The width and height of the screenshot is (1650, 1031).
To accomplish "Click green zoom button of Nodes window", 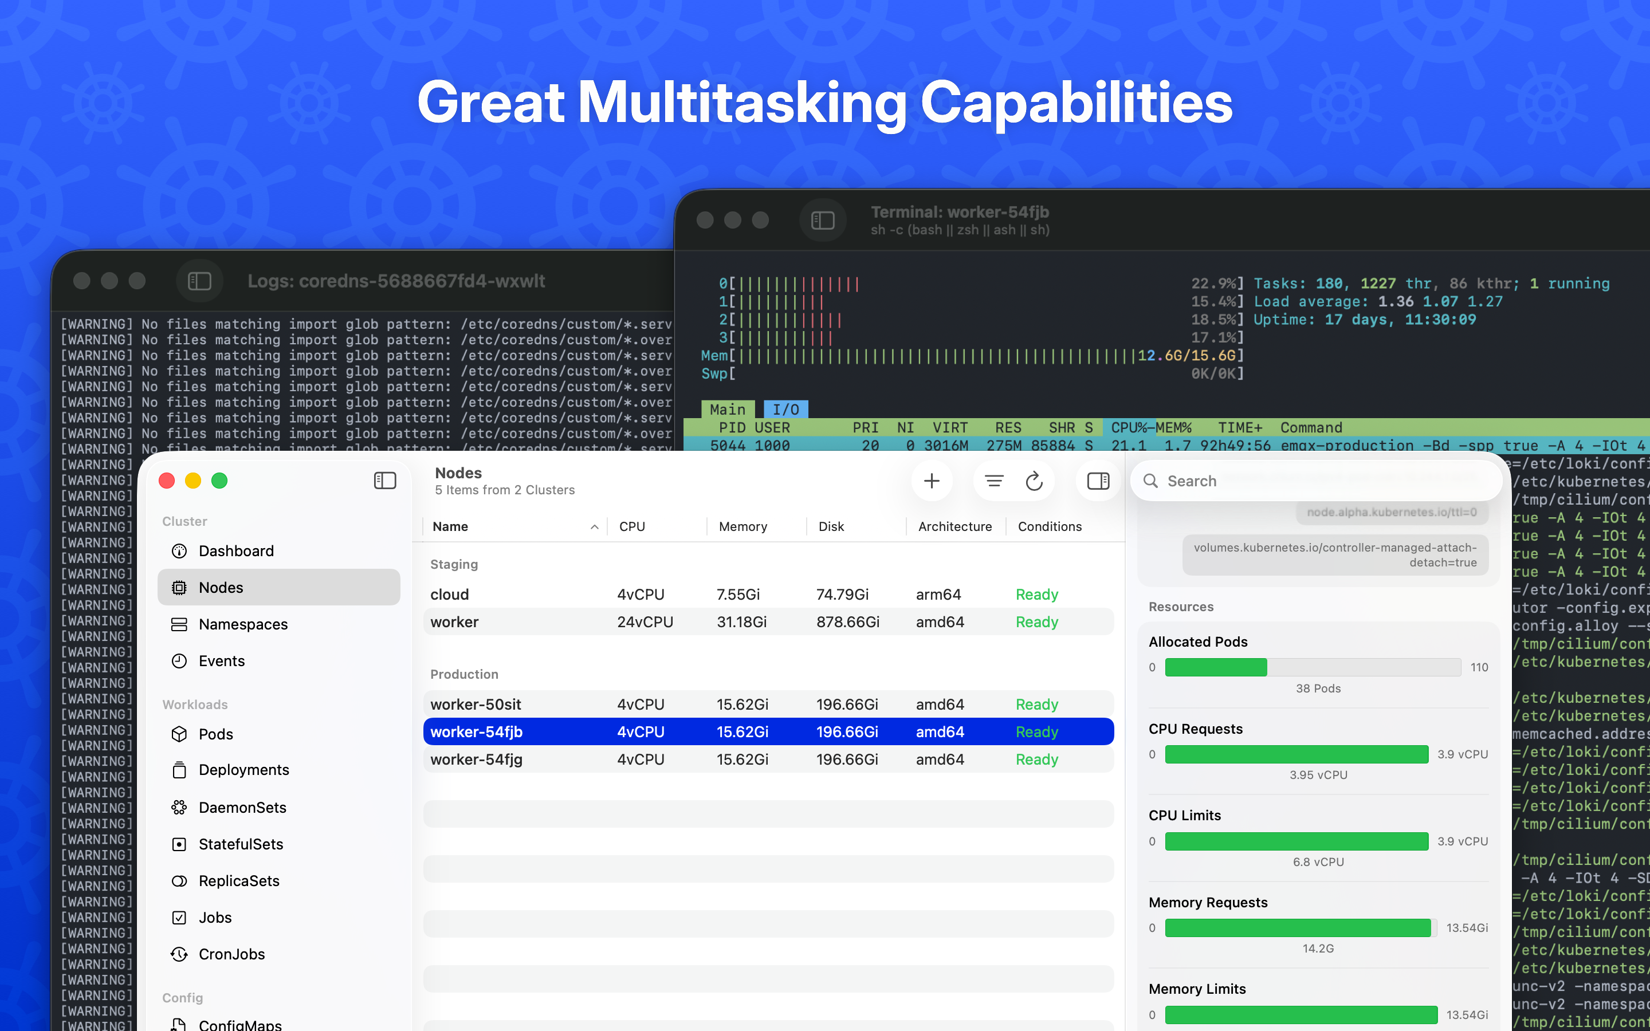I will click(219, 481).
